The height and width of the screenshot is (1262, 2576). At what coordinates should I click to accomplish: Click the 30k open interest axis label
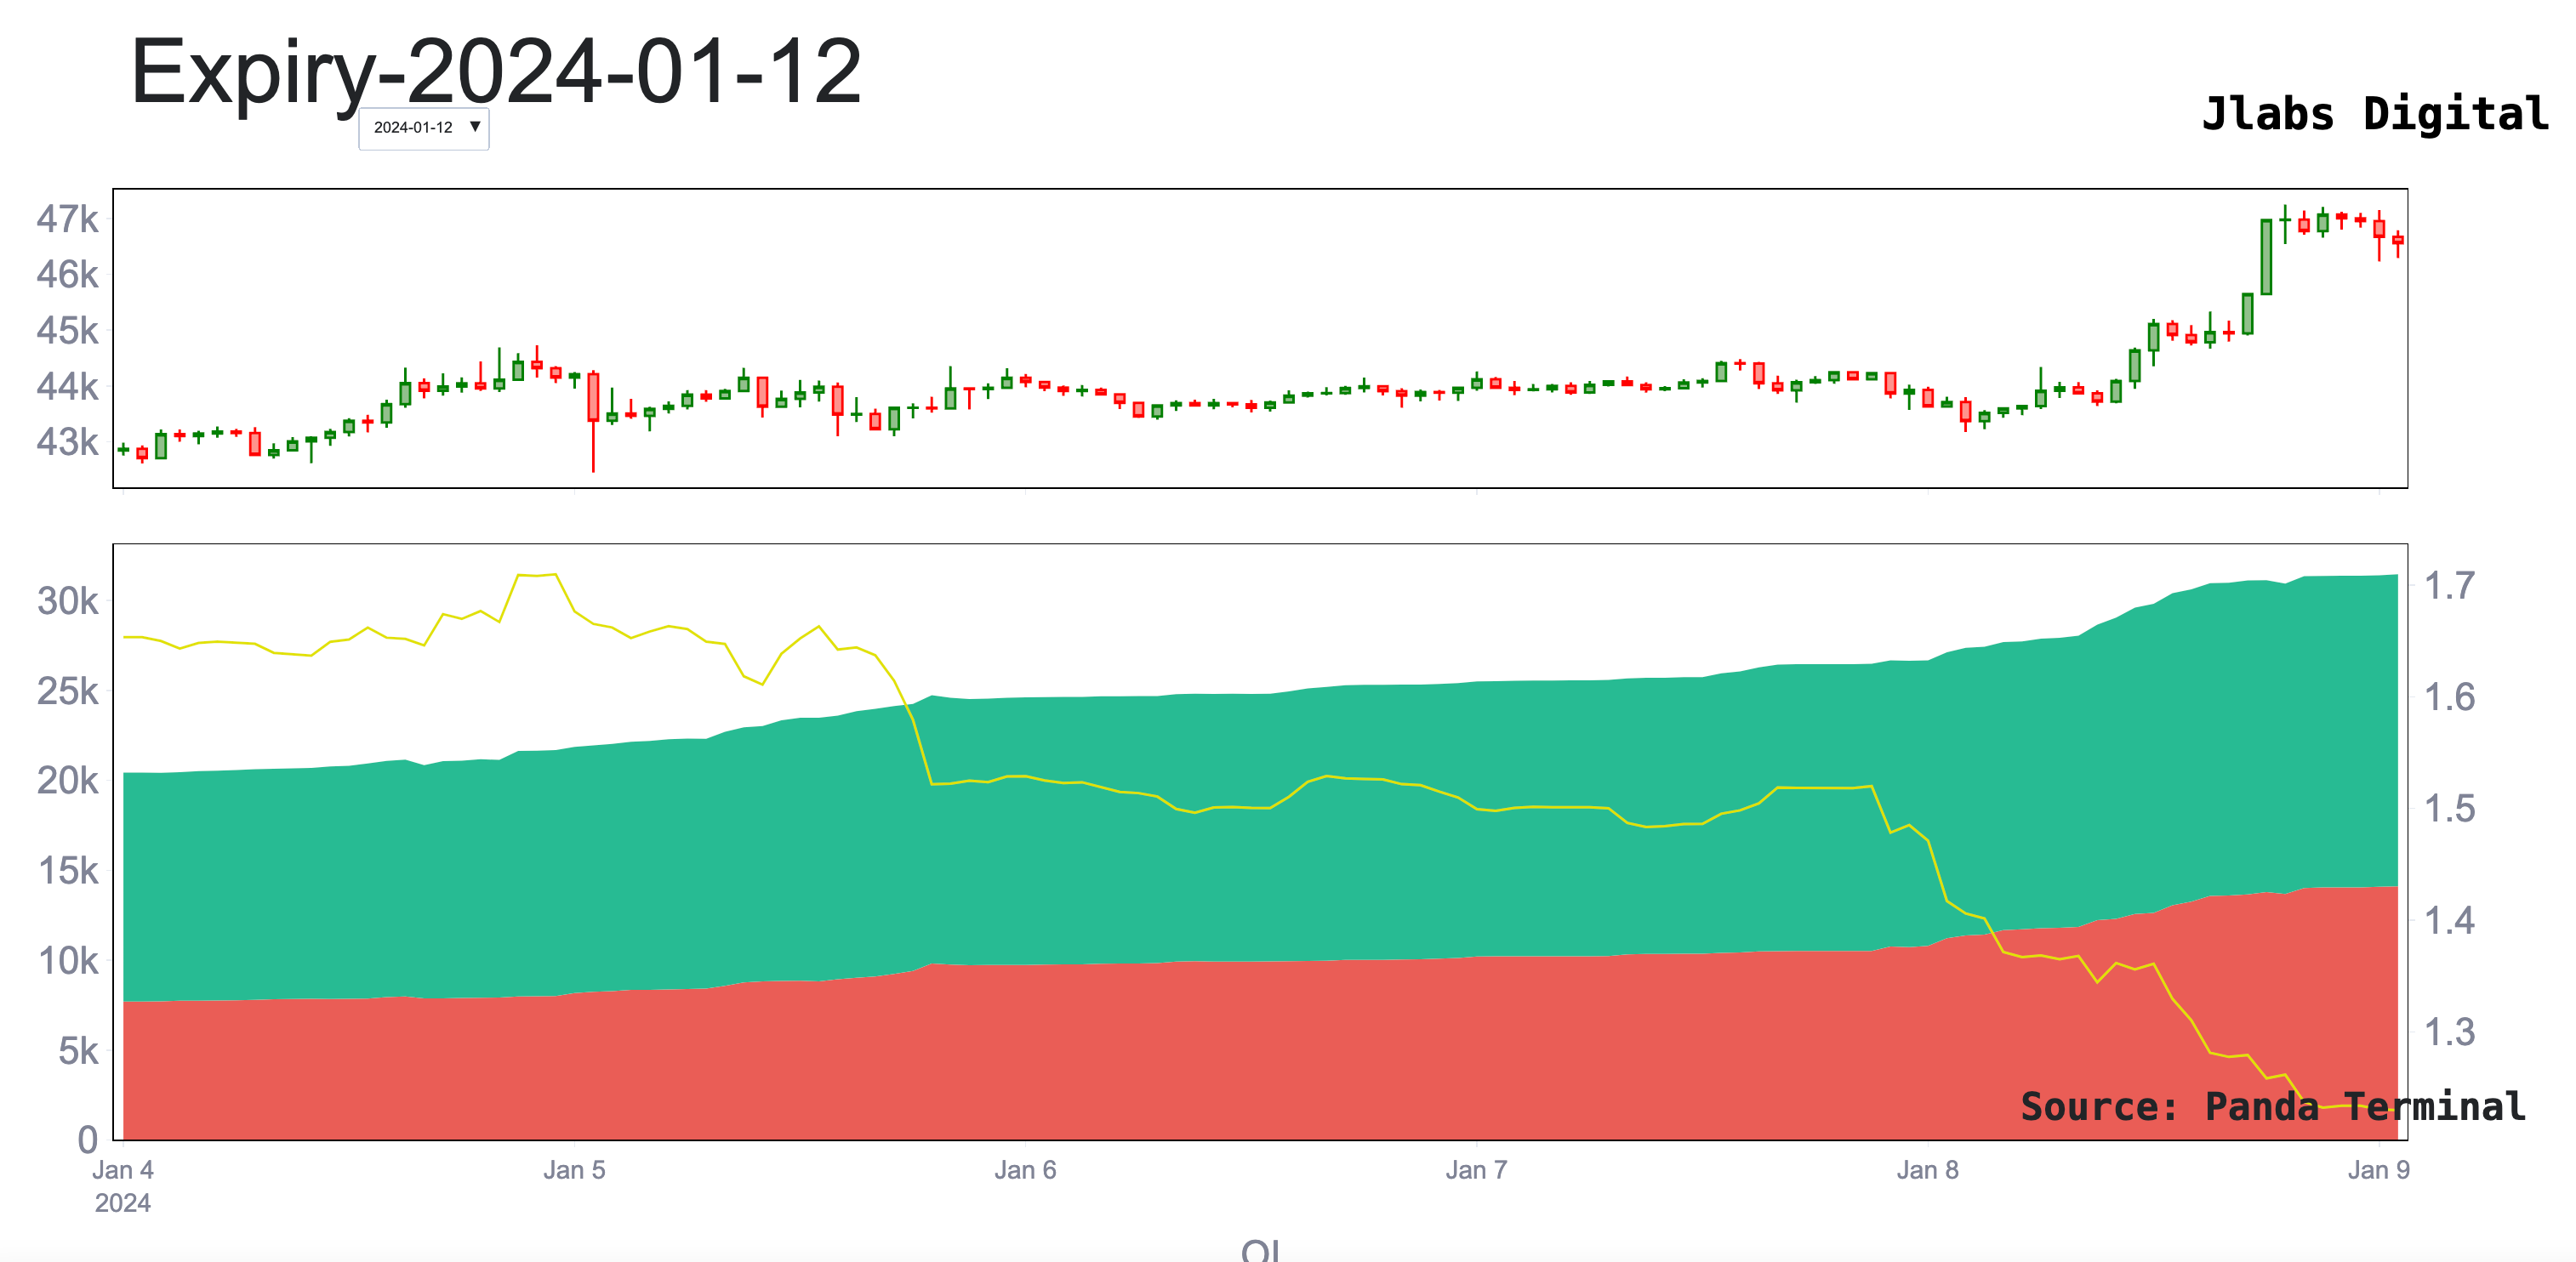click(x=67, y=601)
